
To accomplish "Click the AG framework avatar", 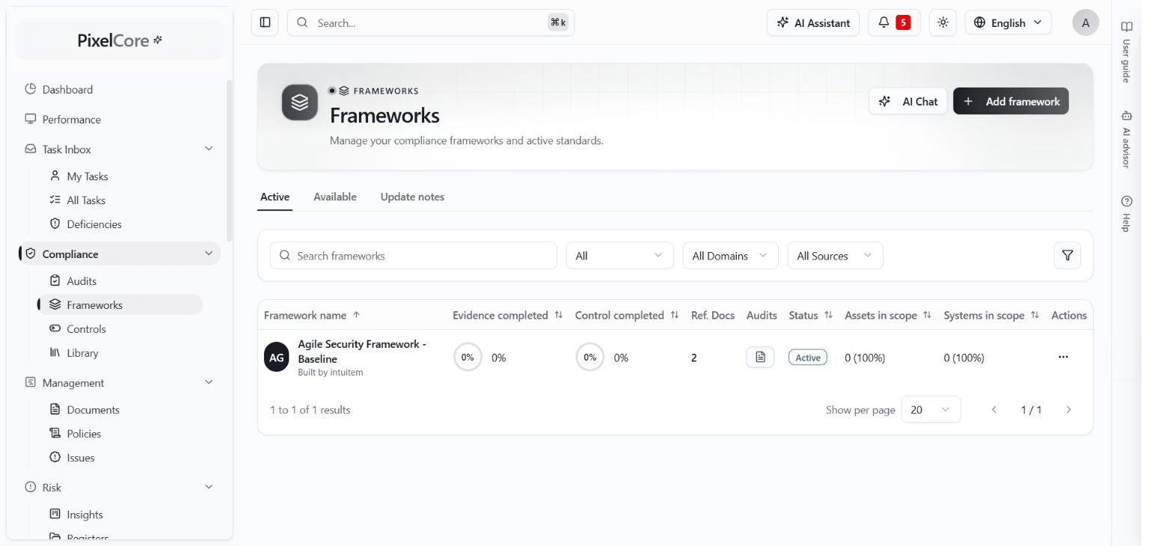I will [277, 358].
